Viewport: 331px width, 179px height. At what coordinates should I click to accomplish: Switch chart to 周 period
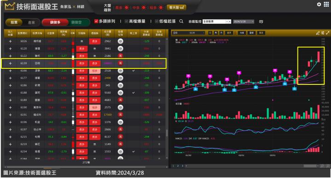click(216, 33)
